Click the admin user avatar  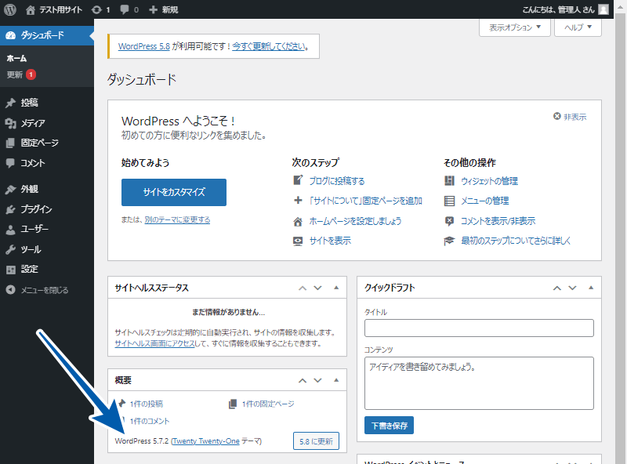pos(603,9)
